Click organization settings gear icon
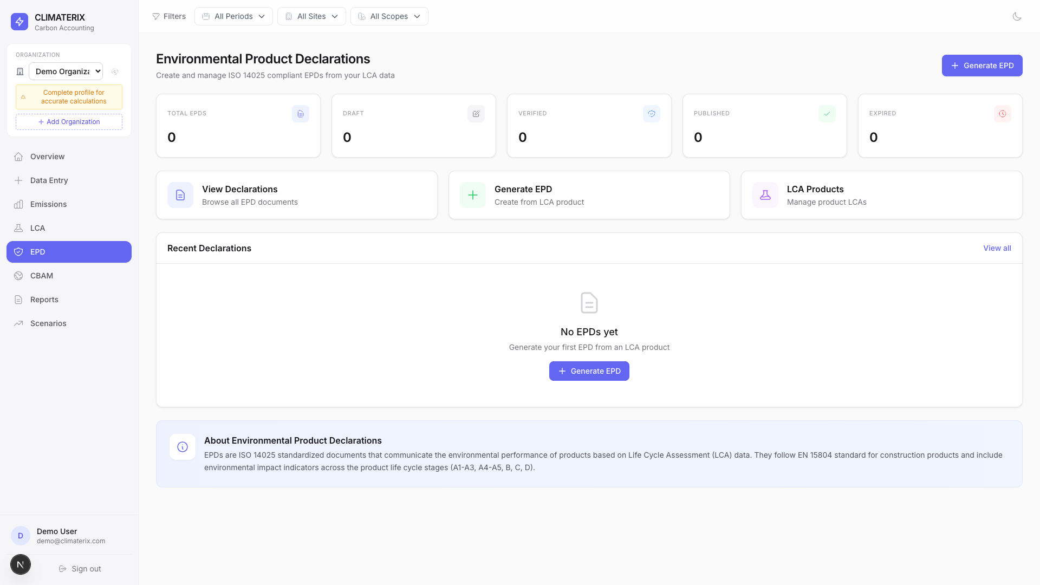Screen dimensions: 1040x585 click(115, 71)
